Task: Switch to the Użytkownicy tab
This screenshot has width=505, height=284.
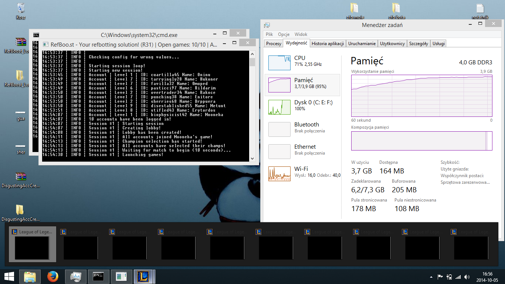Action: click(x=392, y=44)
